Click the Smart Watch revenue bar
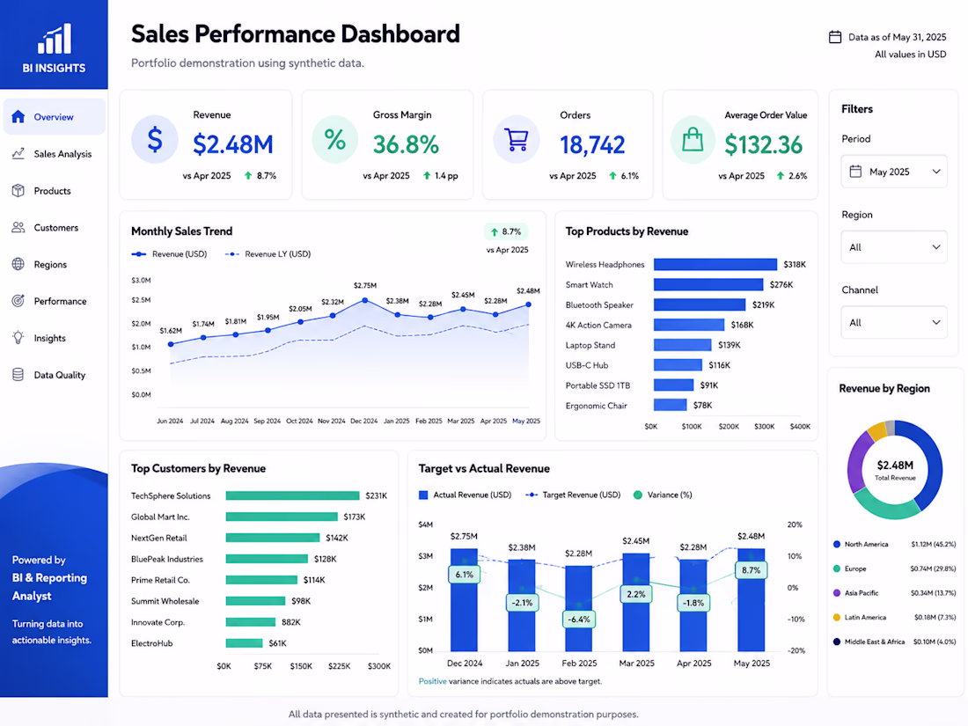The image size is (968, 726). click(x=708, y=284)
